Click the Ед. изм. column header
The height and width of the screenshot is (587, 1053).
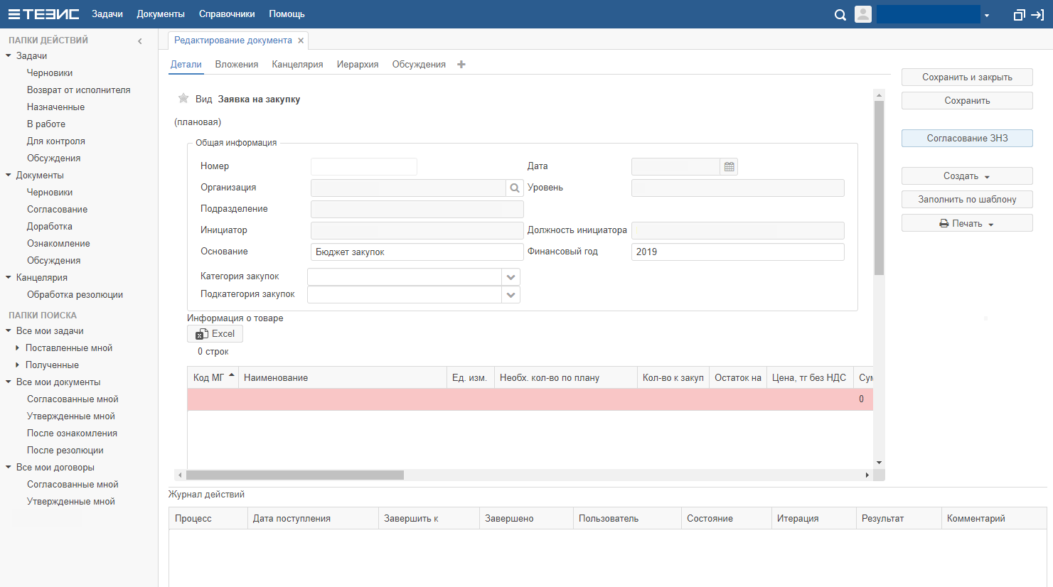click(x=470, y=378)
